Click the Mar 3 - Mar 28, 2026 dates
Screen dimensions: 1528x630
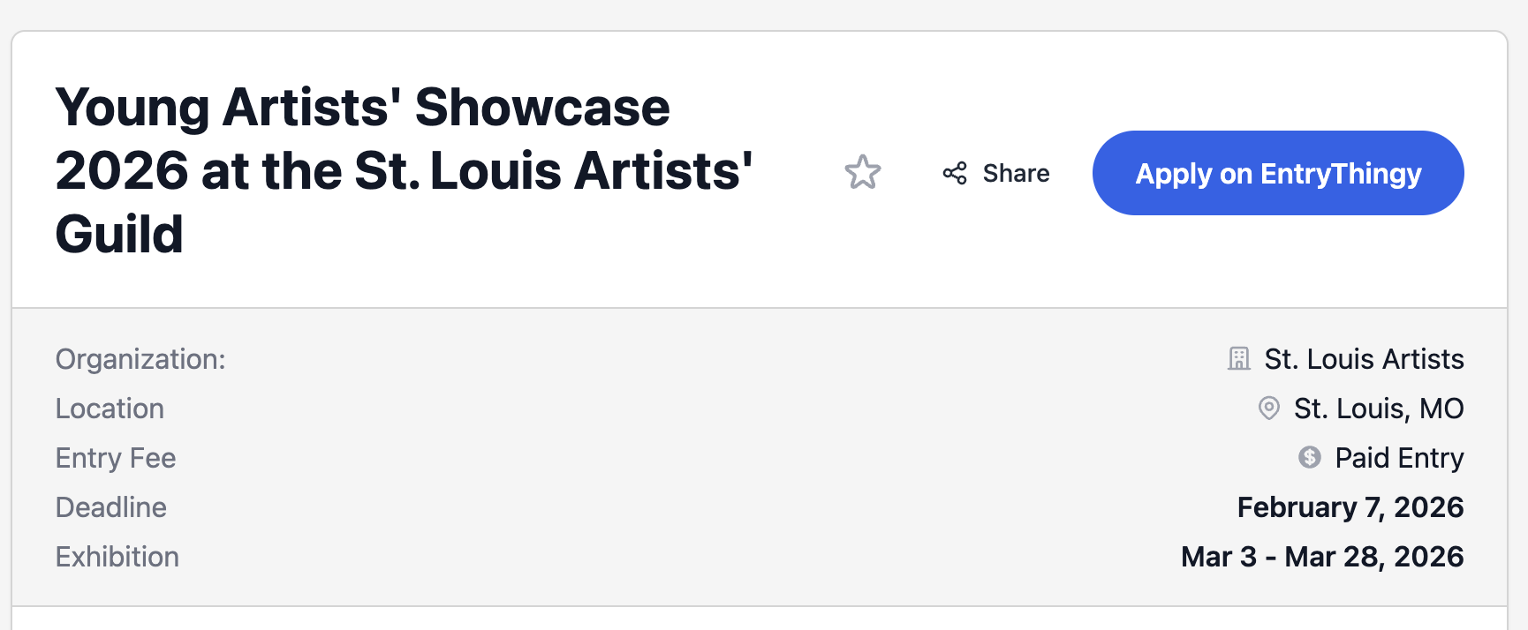pos(1321,557)
